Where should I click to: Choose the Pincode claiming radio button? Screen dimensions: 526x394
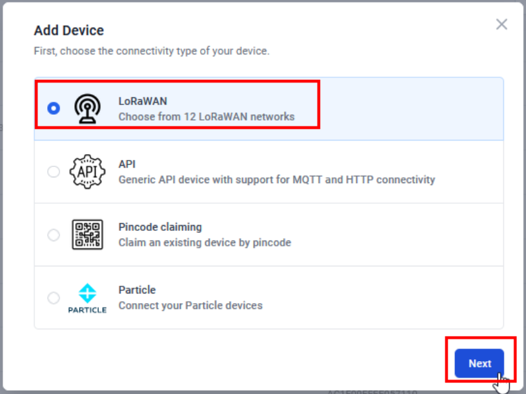54,235
